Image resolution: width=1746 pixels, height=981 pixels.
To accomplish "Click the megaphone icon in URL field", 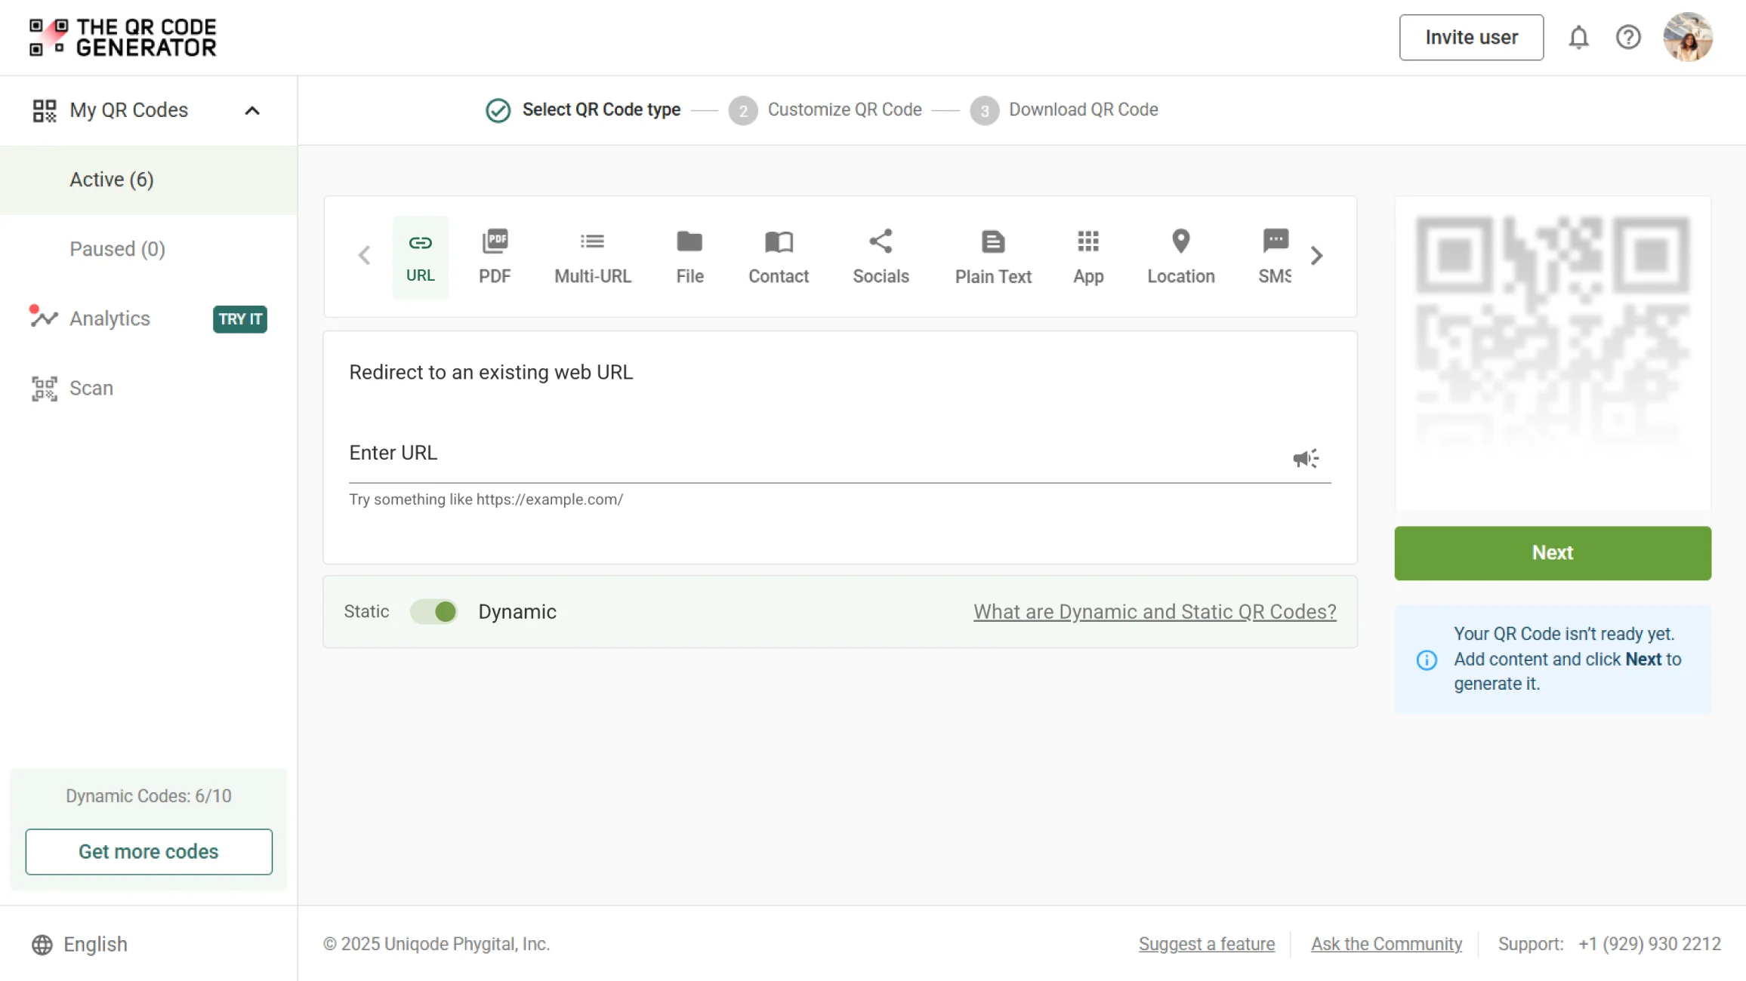I will click(x=1305, y=459).
